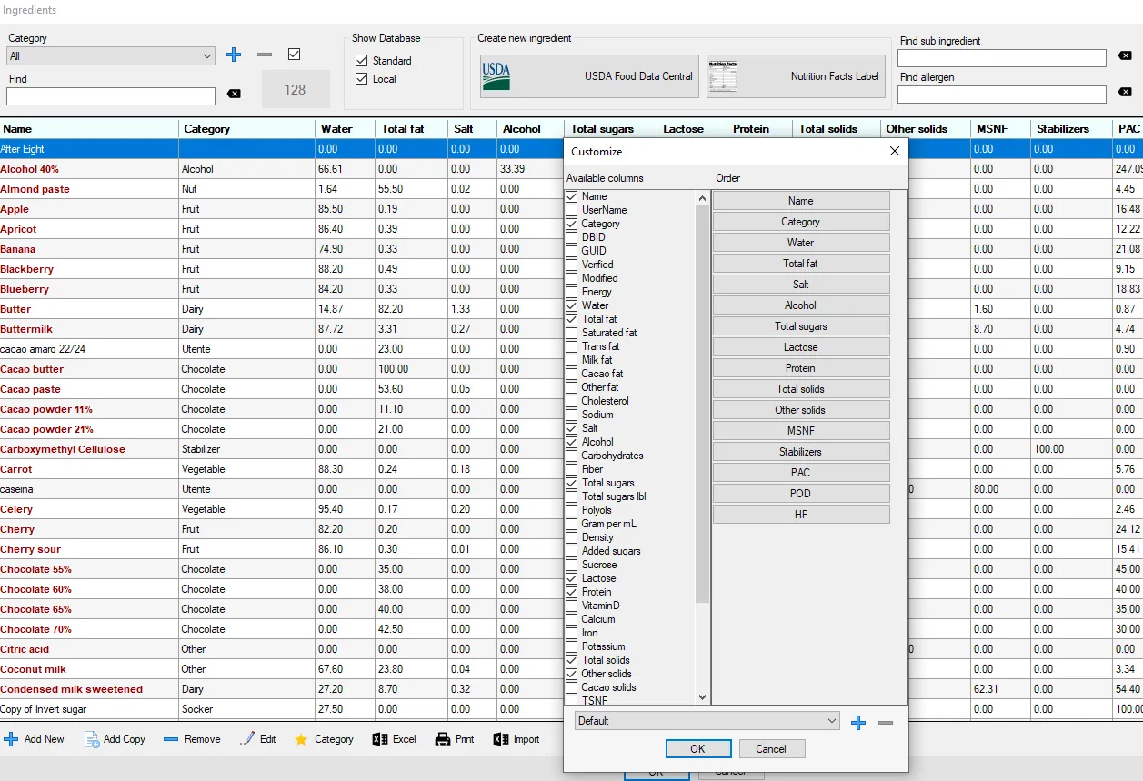Click Cancel in the Customize dialog

[x=770, y=749]
